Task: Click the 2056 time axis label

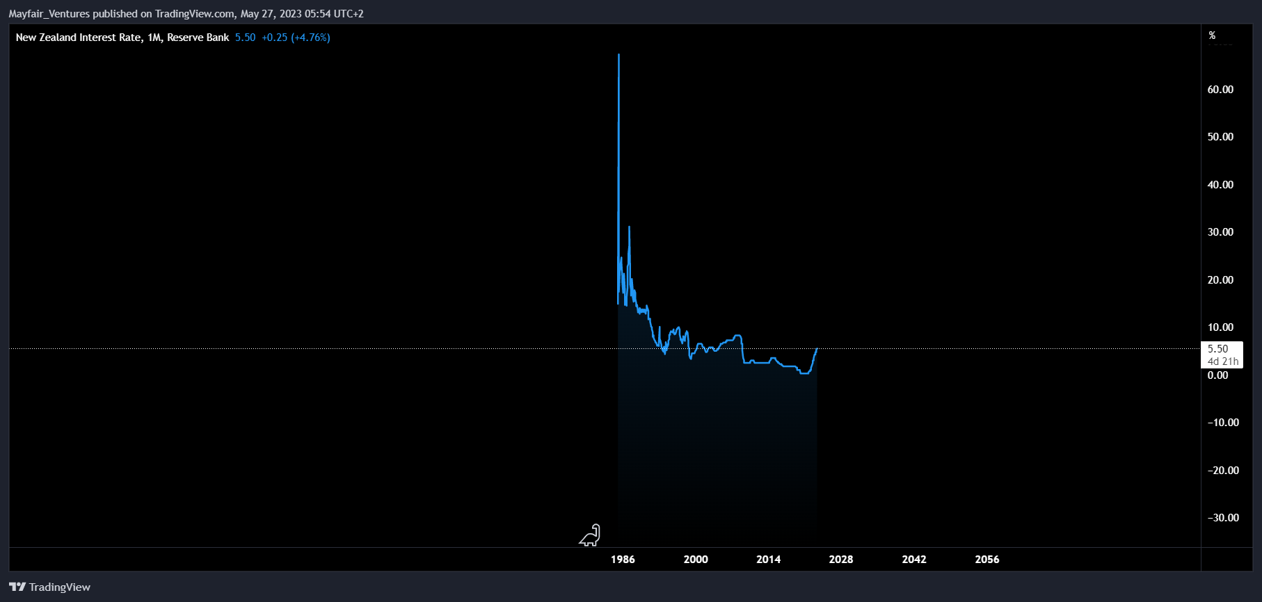Action: tap(987, 560)
